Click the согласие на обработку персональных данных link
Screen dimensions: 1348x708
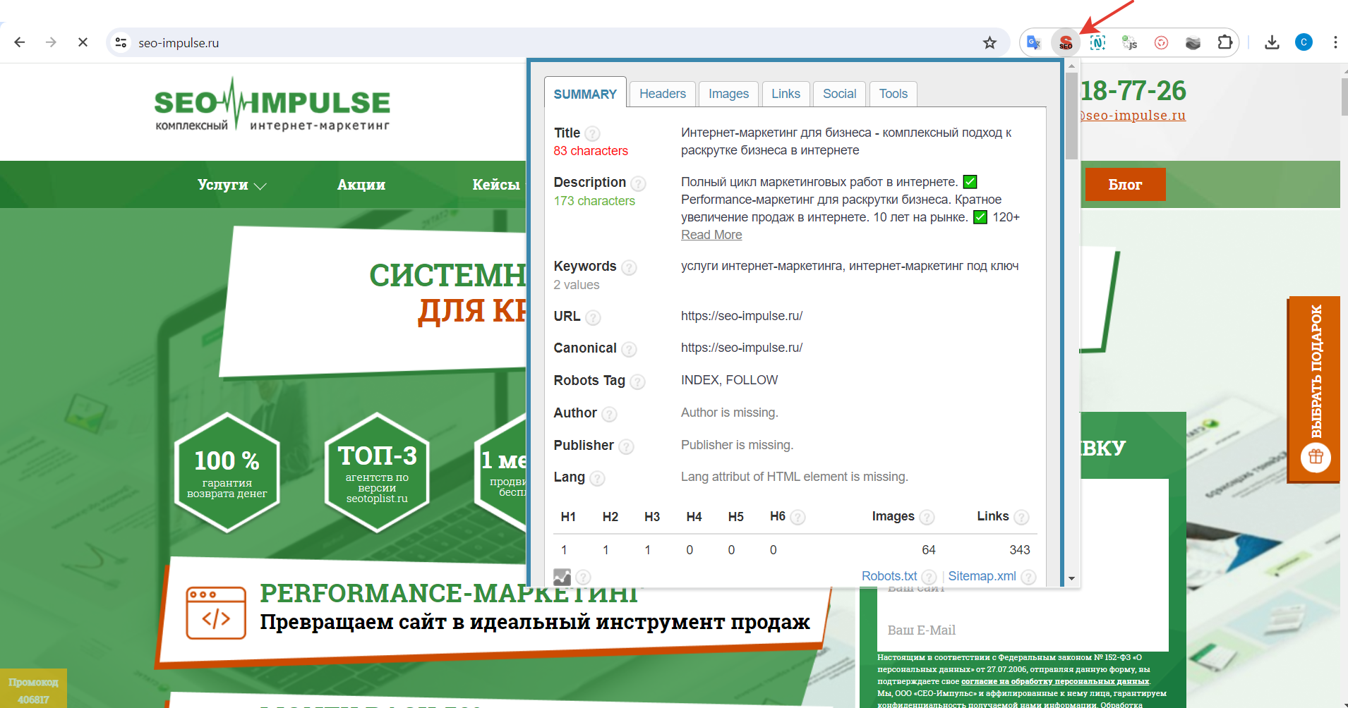point(1055,681)
